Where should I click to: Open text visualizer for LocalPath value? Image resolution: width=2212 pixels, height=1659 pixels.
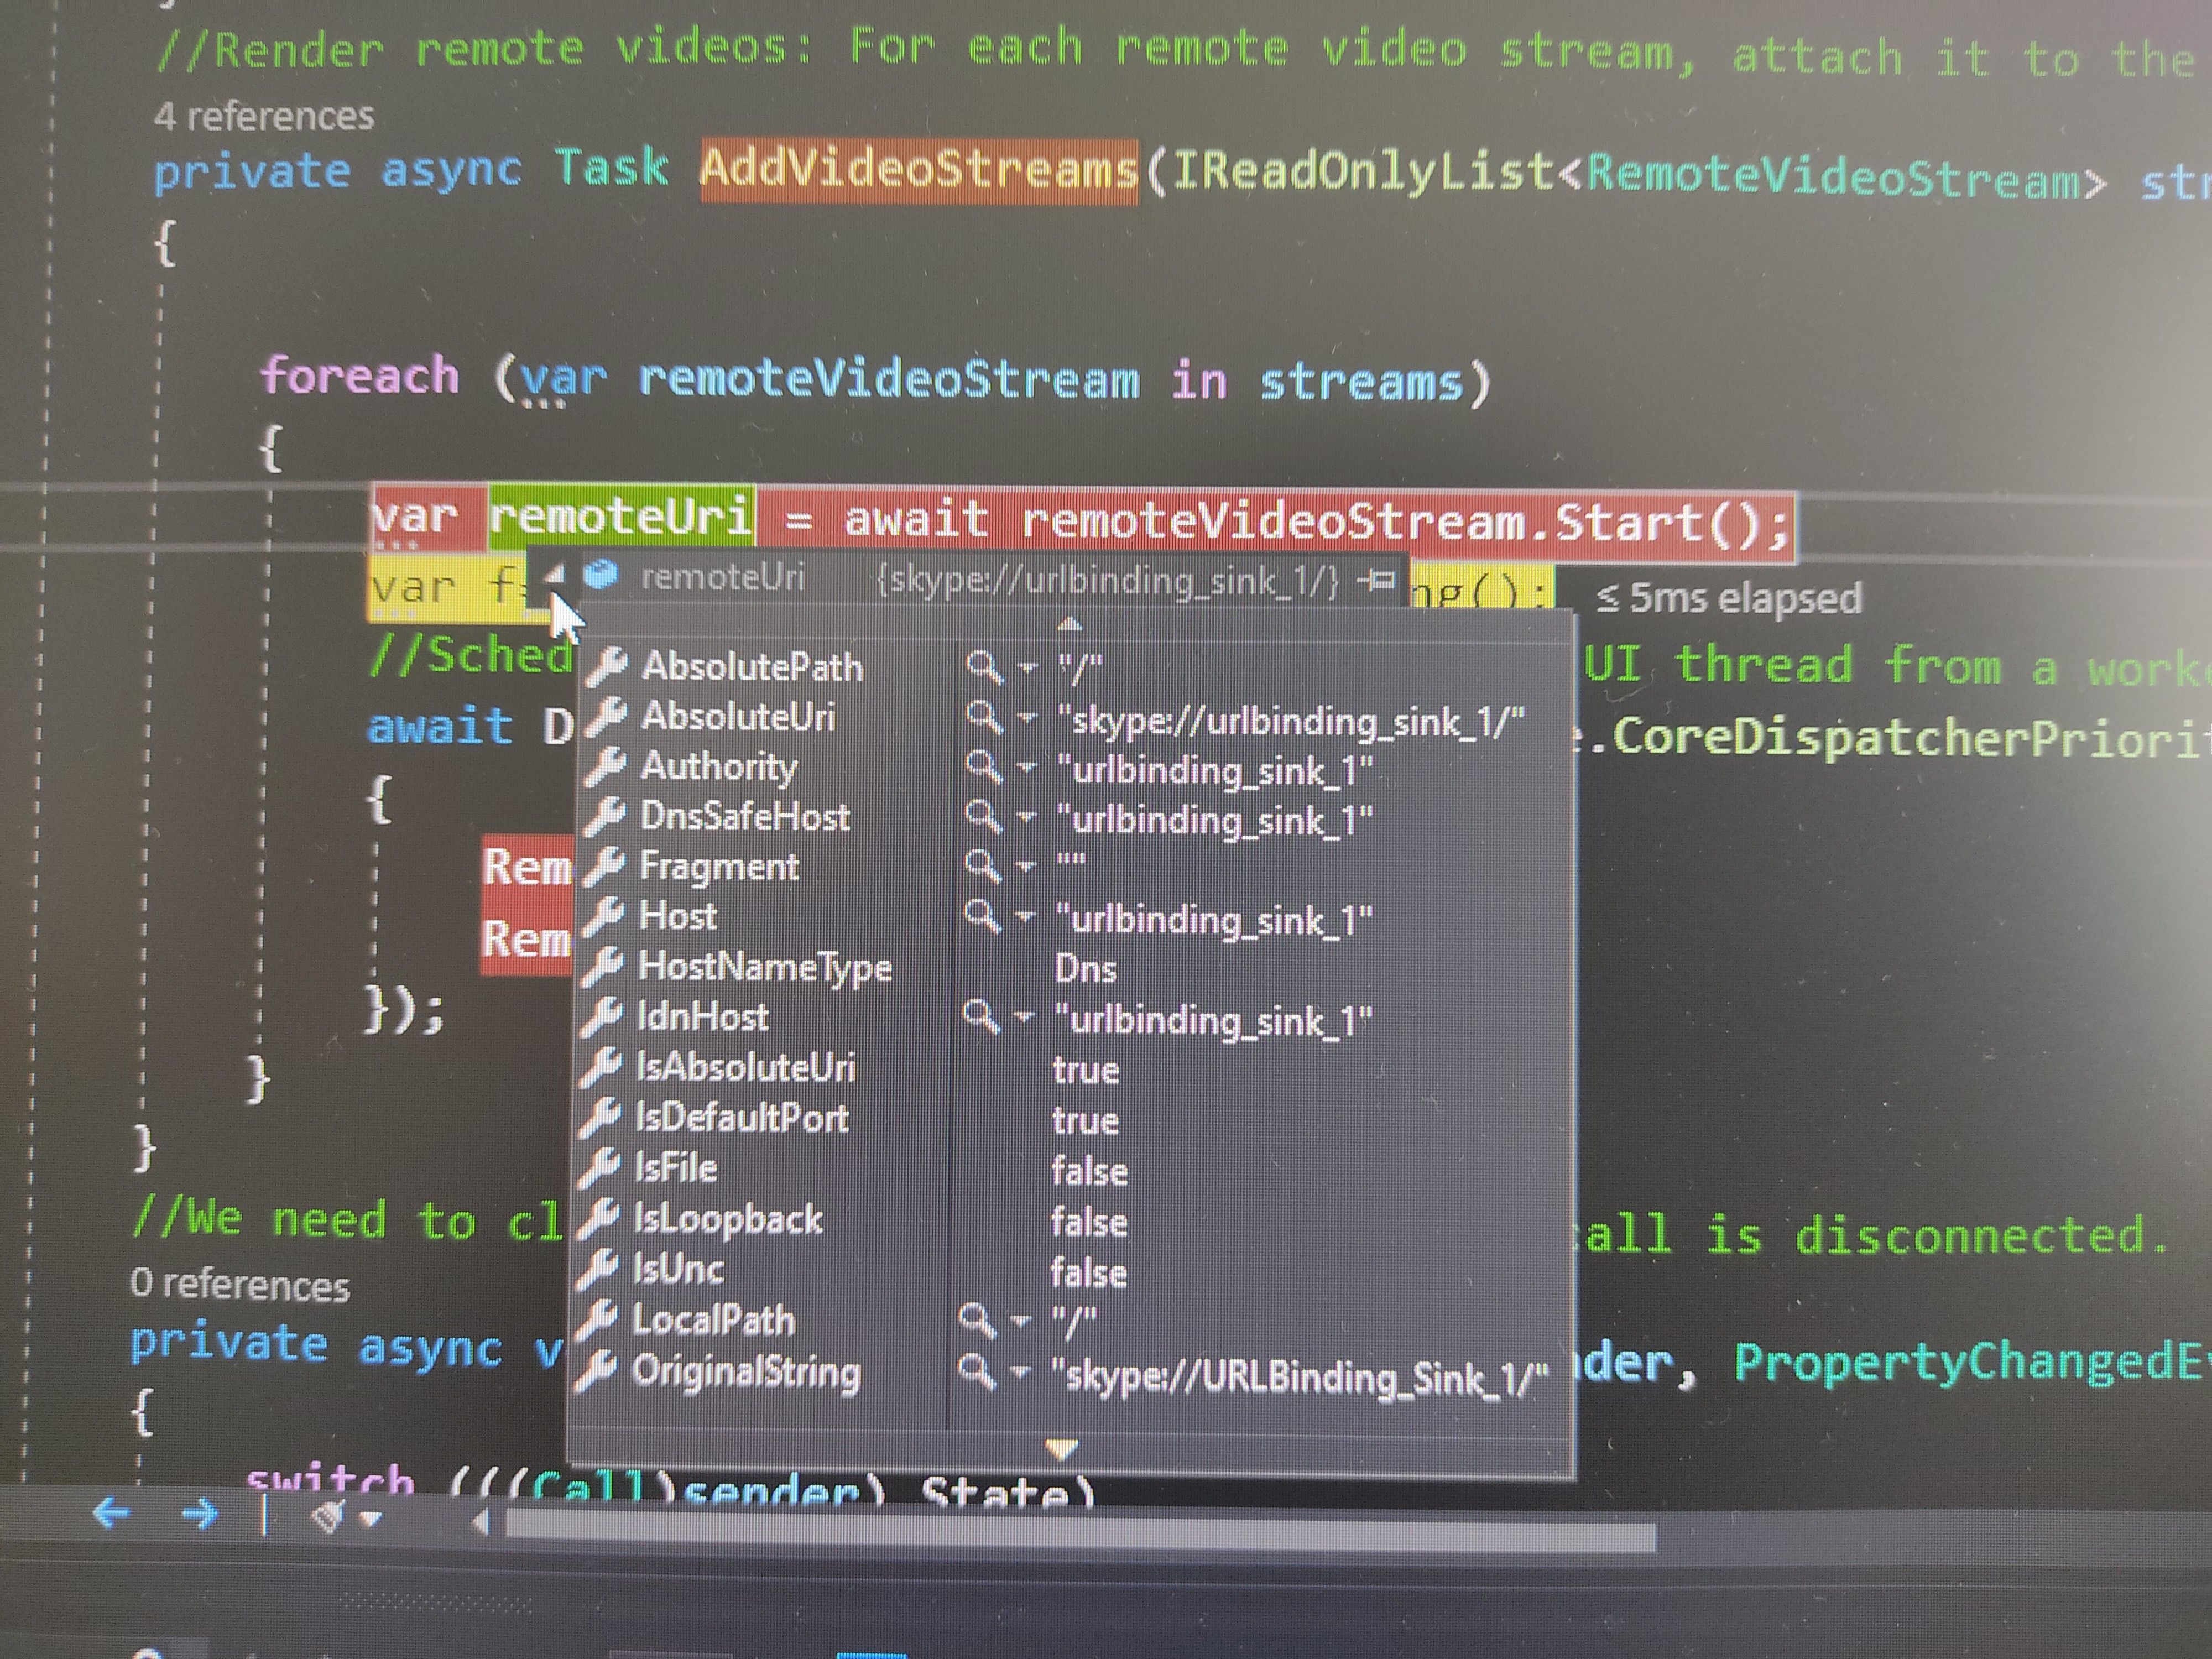[x=977, y=1320]
